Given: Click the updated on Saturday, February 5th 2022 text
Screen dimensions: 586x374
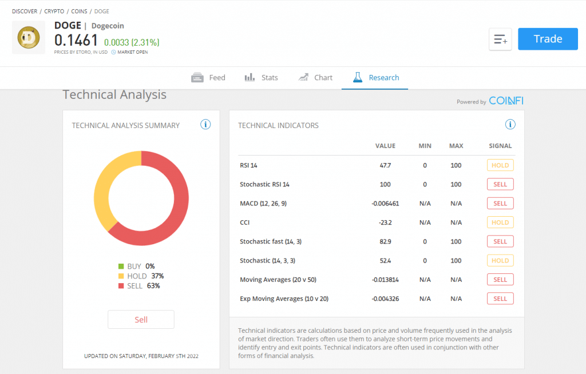Looking at the screenshot, I should coord(141,356).
